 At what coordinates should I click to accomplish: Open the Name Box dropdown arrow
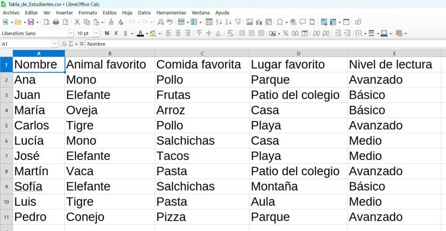click(55, 44)
